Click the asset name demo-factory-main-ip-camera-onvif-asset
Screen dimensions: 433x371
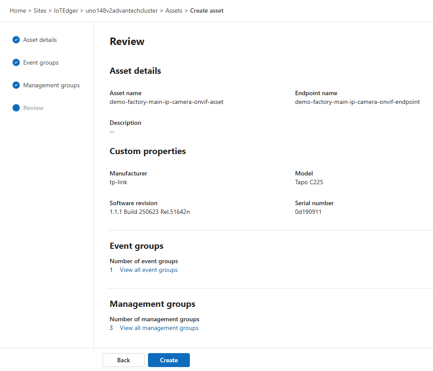[166, 102]
